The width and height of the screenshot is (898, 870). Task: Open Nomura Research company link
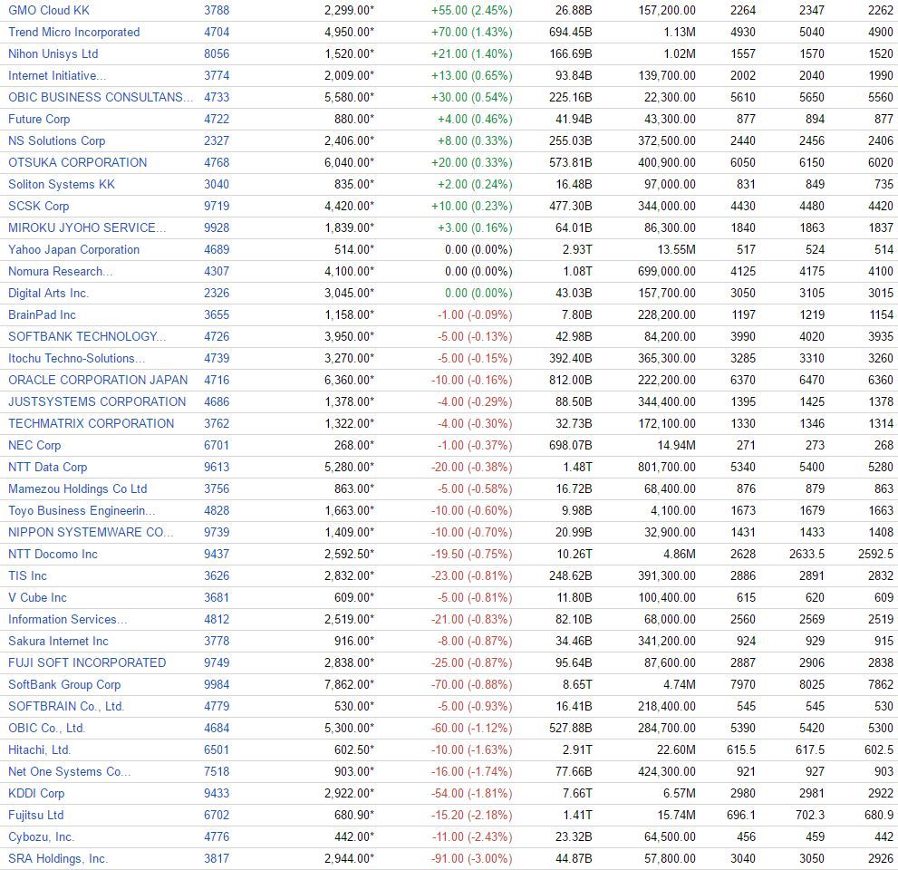[60, 272]
